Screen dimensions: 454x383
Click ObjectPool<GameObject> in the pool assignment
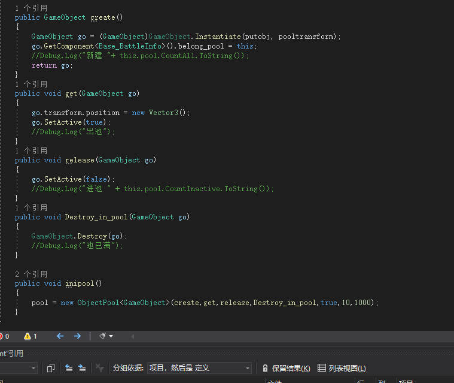point(123,303)
